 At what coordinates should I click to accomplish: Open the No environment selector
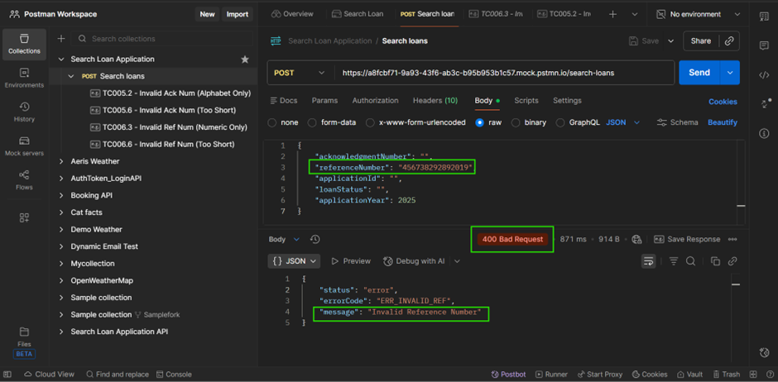click(x=698, y=14)
